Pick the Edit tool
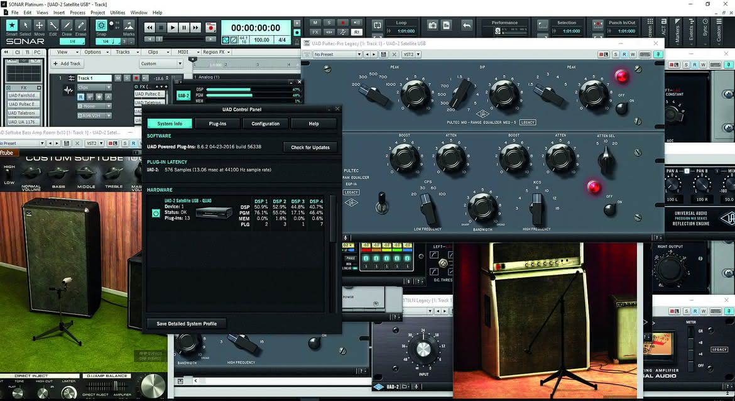 coord(53,25)
